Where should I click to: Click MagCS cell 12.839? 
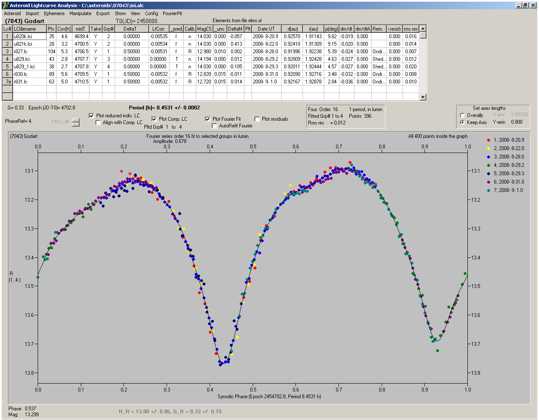(x=204, y=74)
